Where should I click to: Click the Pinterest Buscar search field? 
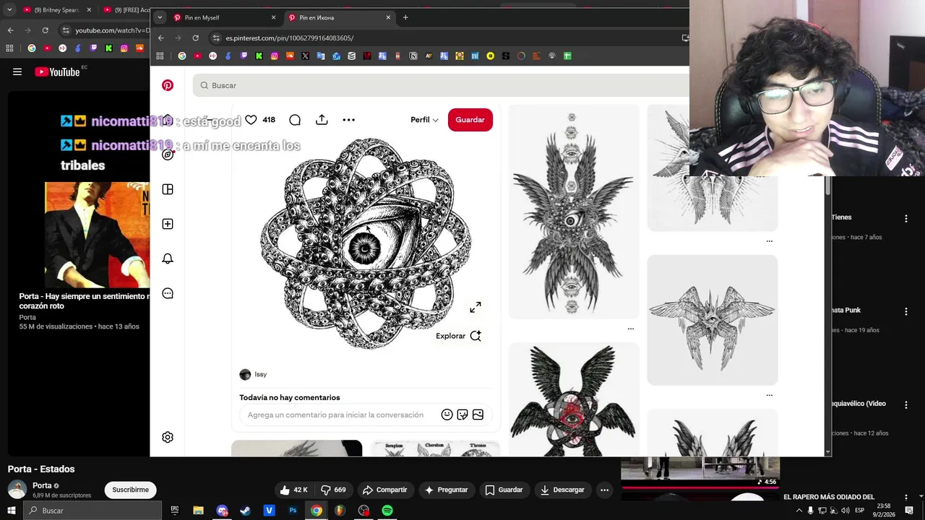[x=441, y=85]
